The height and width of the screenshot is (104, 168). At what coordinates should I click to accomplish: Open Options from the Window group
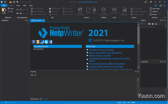coord(154,11)
